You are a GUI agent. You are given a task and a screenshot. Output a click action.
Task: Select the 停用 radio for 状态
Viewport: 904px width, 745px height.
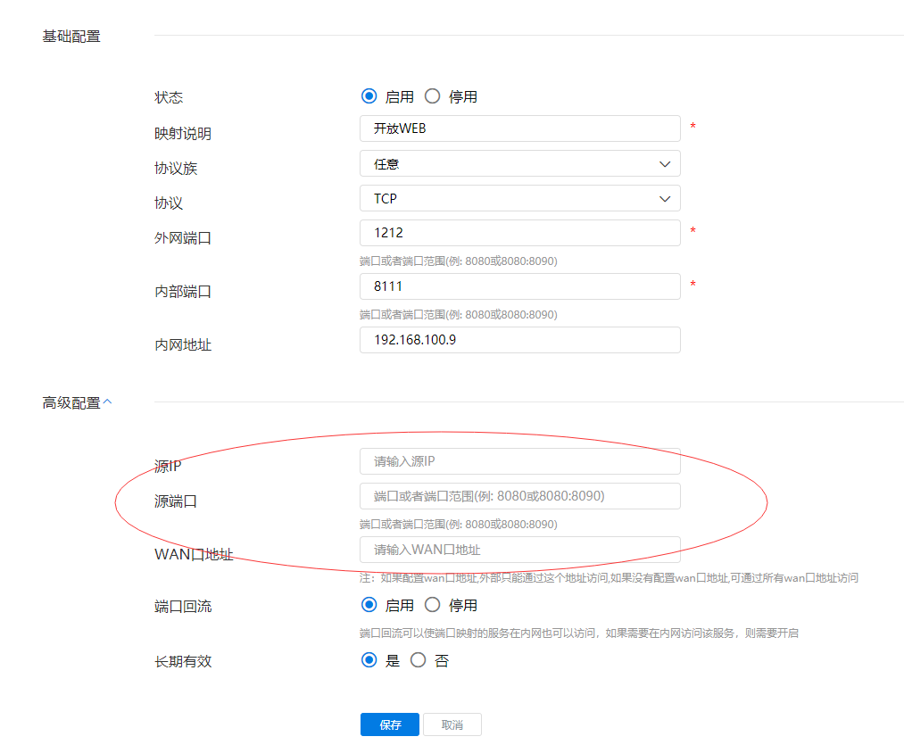pyautogui.click(x=433, y=96)
